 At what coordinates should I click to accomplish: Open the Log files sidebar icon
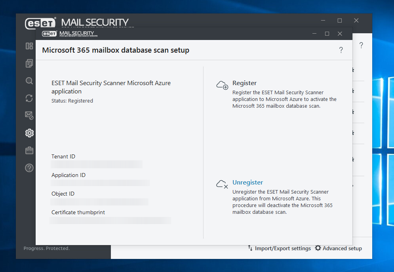pyautogui.click(x=29, y=63)
